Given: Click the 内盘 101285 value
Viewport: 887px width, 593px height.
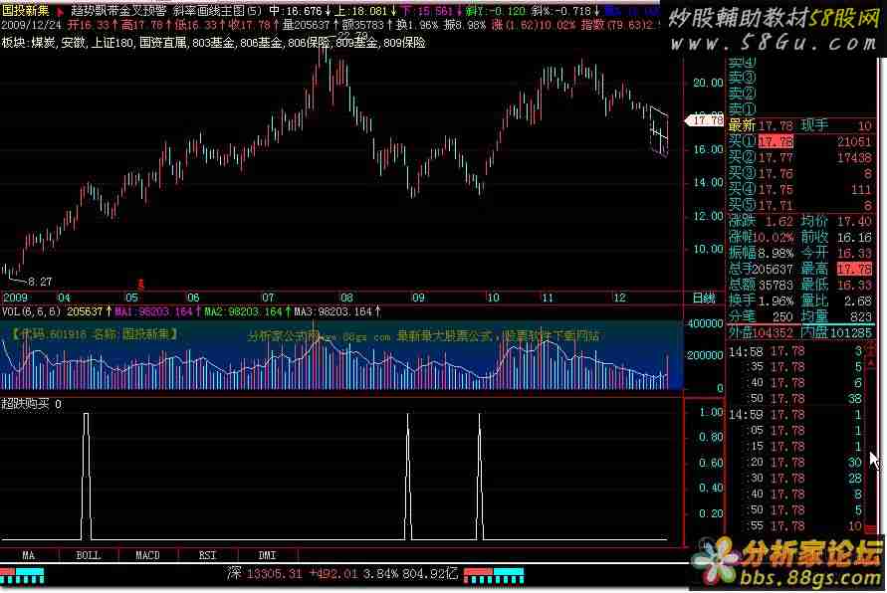Looking at the screenshot, I should tap(851, 332).
